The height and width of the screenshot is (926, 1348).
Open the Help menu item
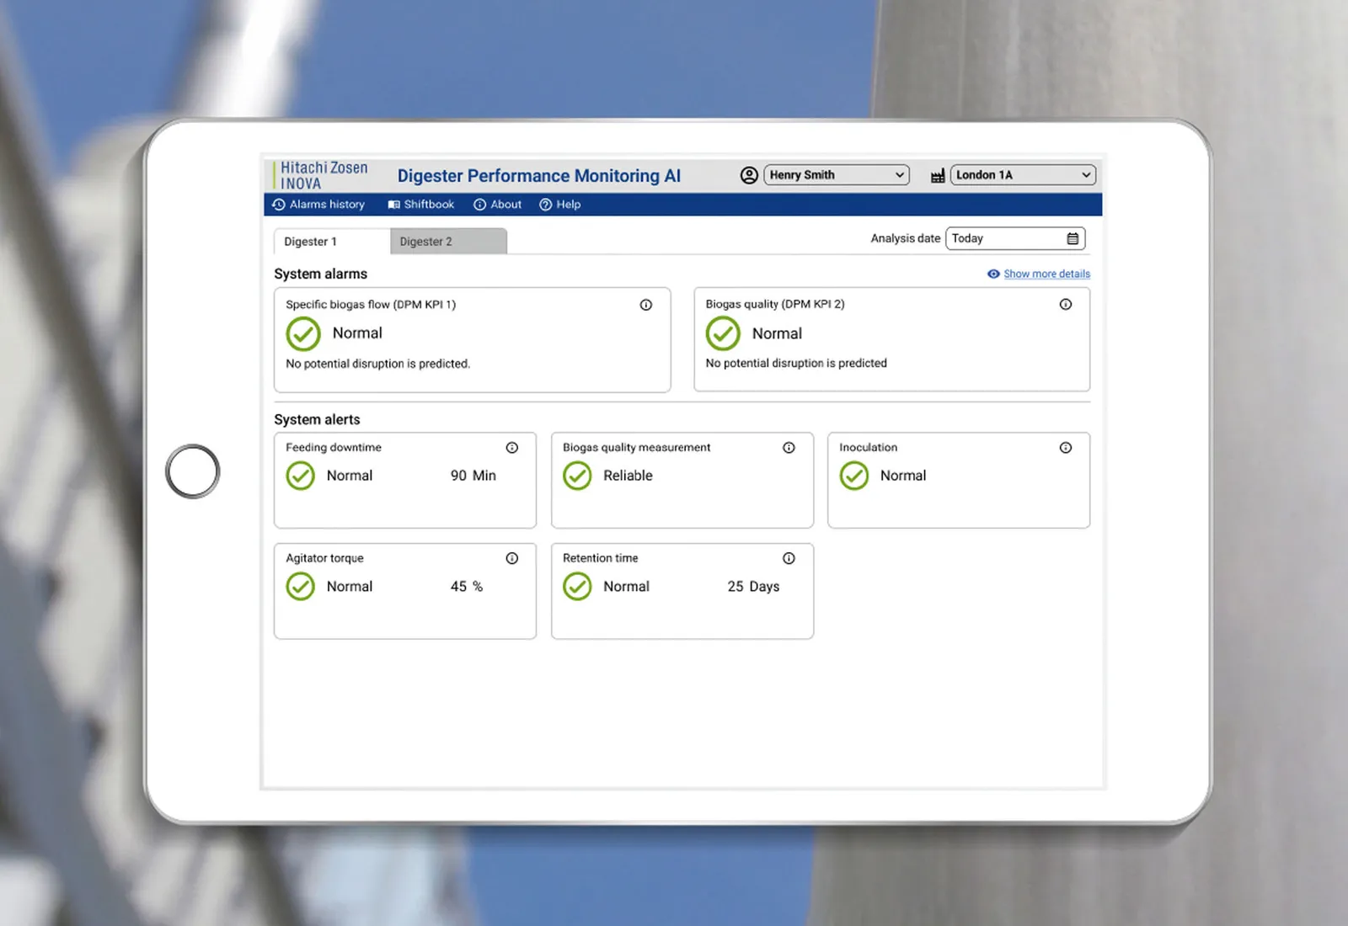560,205
